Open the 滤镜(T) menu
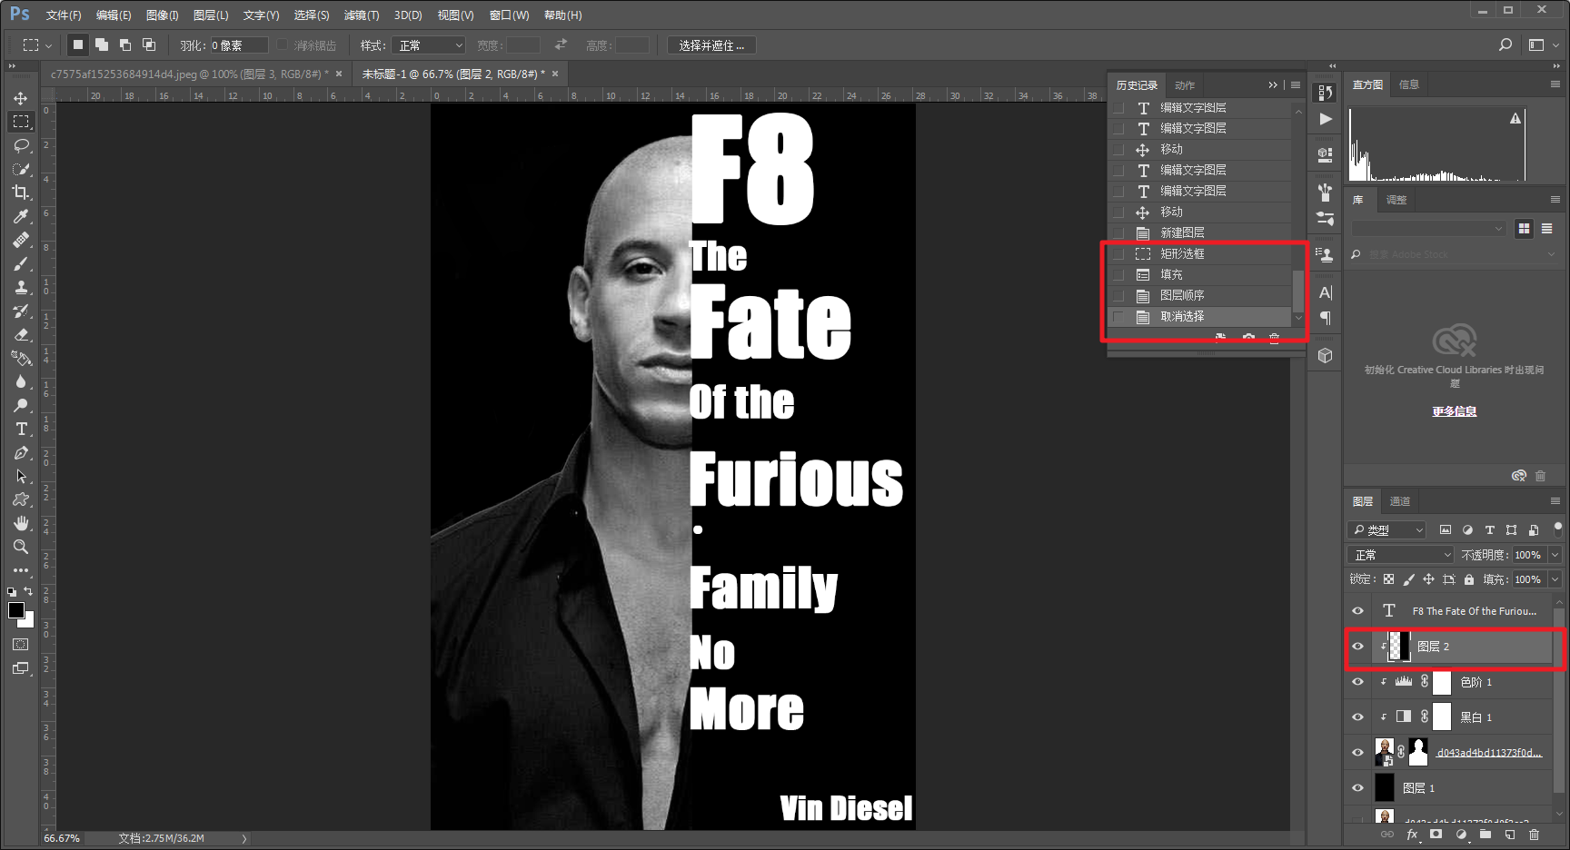The width and height of the screenshot is (1570, 850). click(x=362, y=15)
